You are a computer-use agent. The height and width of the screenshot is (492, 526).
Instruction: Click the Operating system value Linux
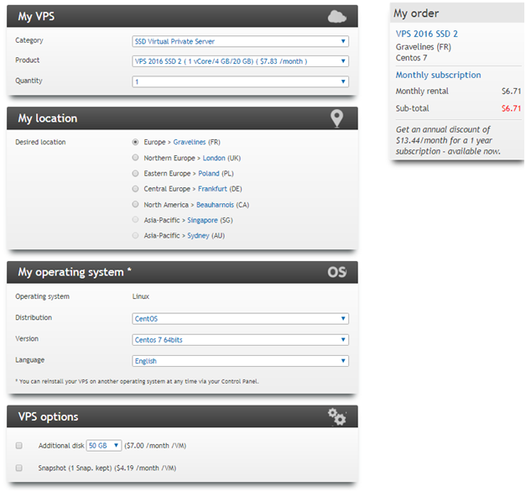(141, 296)
